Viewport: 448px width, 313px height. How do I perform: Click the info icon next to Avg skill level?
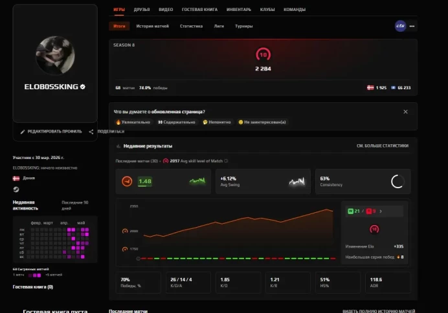pos(226,161)
